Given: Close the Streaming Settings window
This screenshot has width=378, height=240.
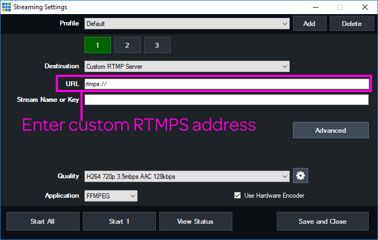Looking at the screenshot, I should pyautogui.click(x=364, y=7).
